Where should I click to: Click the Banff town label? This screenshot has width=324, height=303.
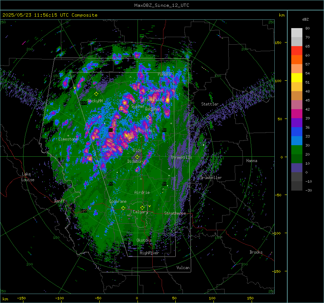tap(59, 201)
